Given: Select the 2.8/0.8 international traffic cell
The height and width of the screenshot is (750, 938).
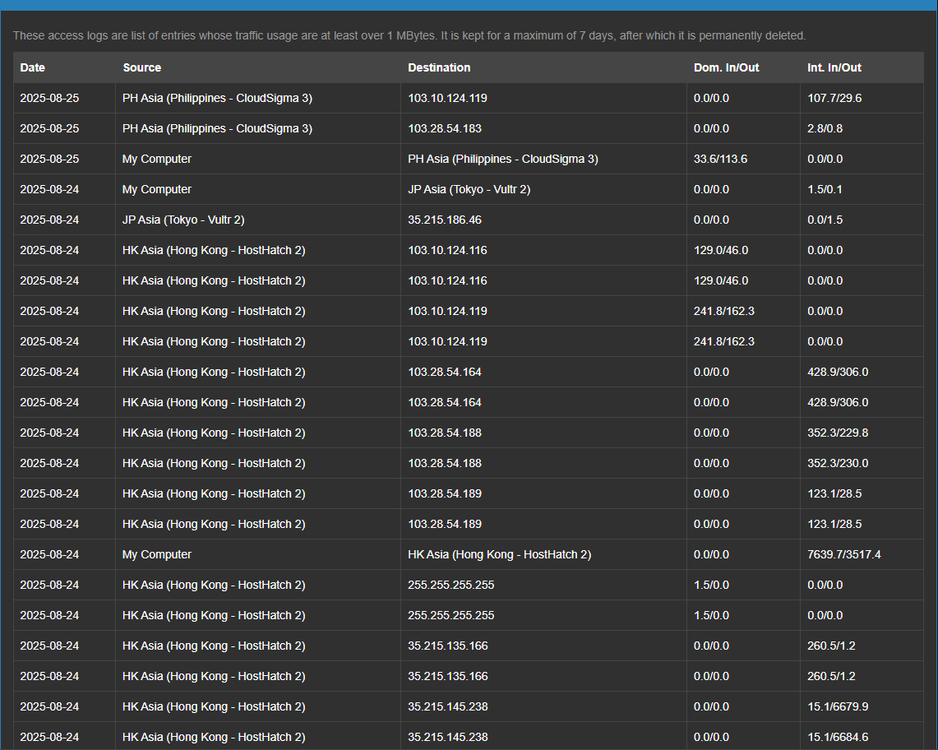Looking at the screenshot, I should (x=825, y=128).
